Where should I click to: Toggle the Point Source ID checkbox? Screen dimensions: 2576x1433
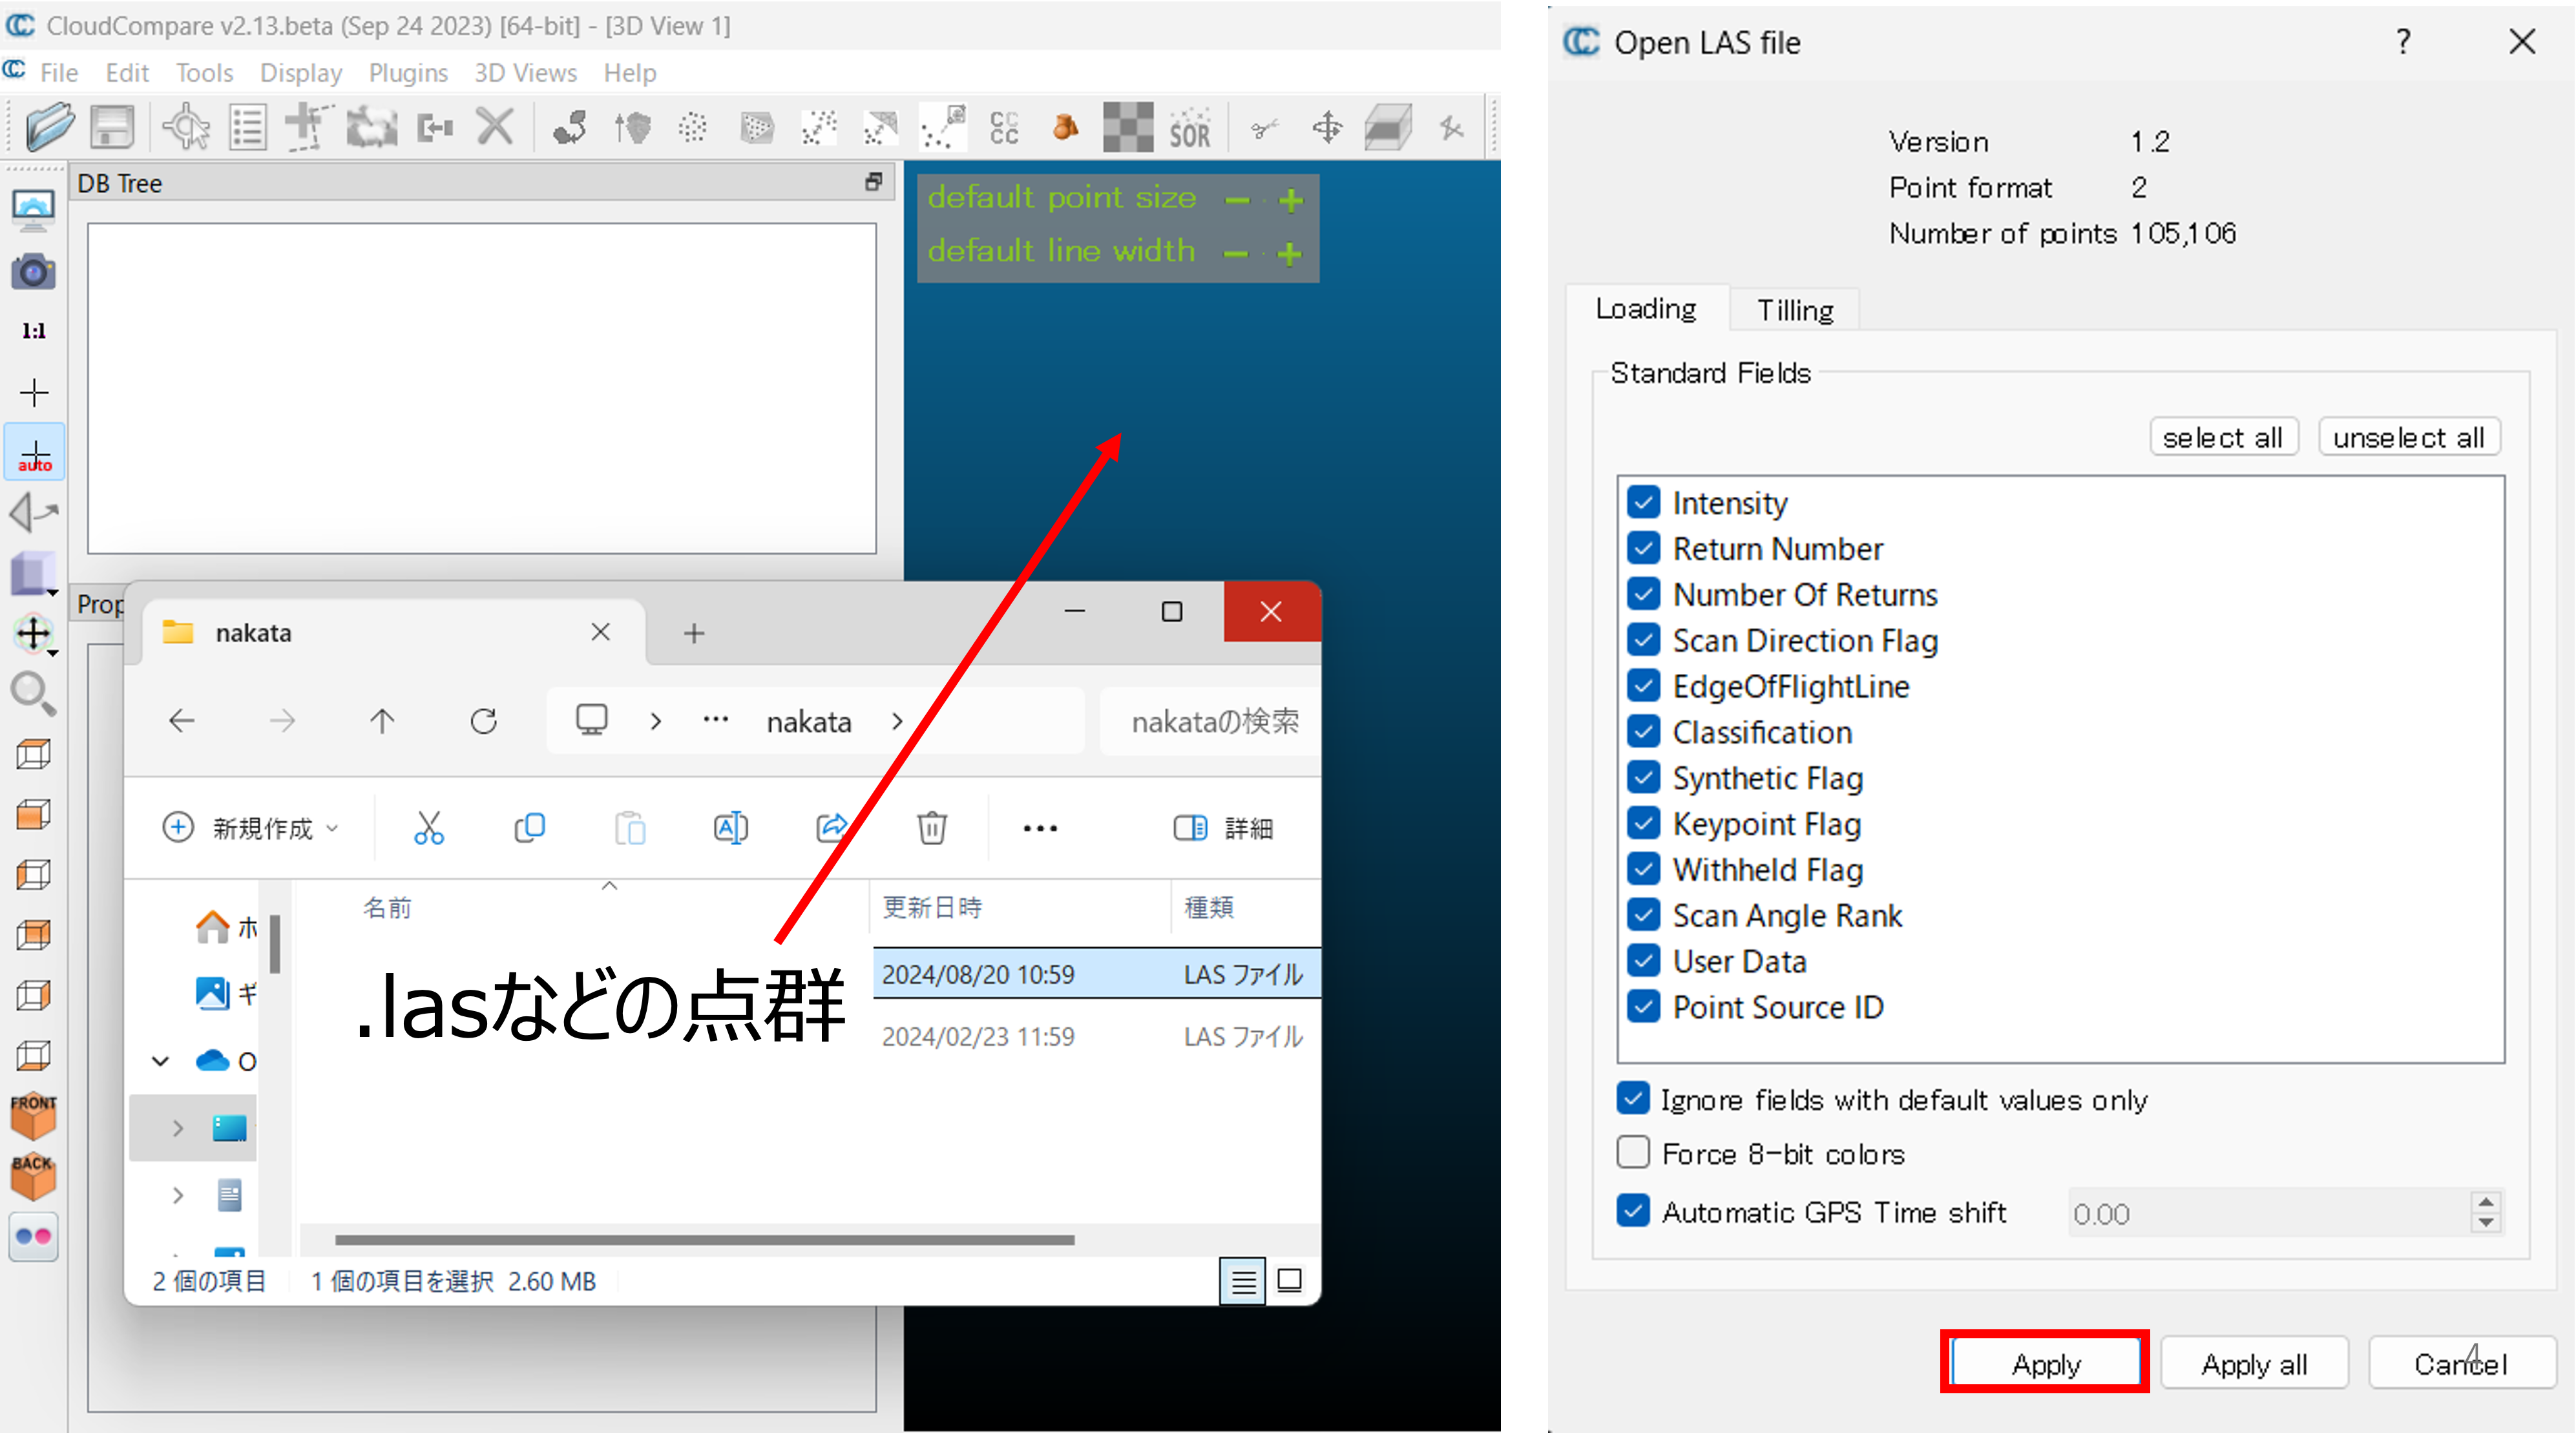click(x=1643, y=1007)
